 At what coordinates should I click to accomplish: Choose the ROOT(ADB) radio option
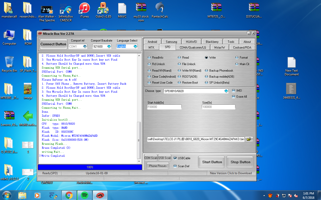[x=188, y=77]
